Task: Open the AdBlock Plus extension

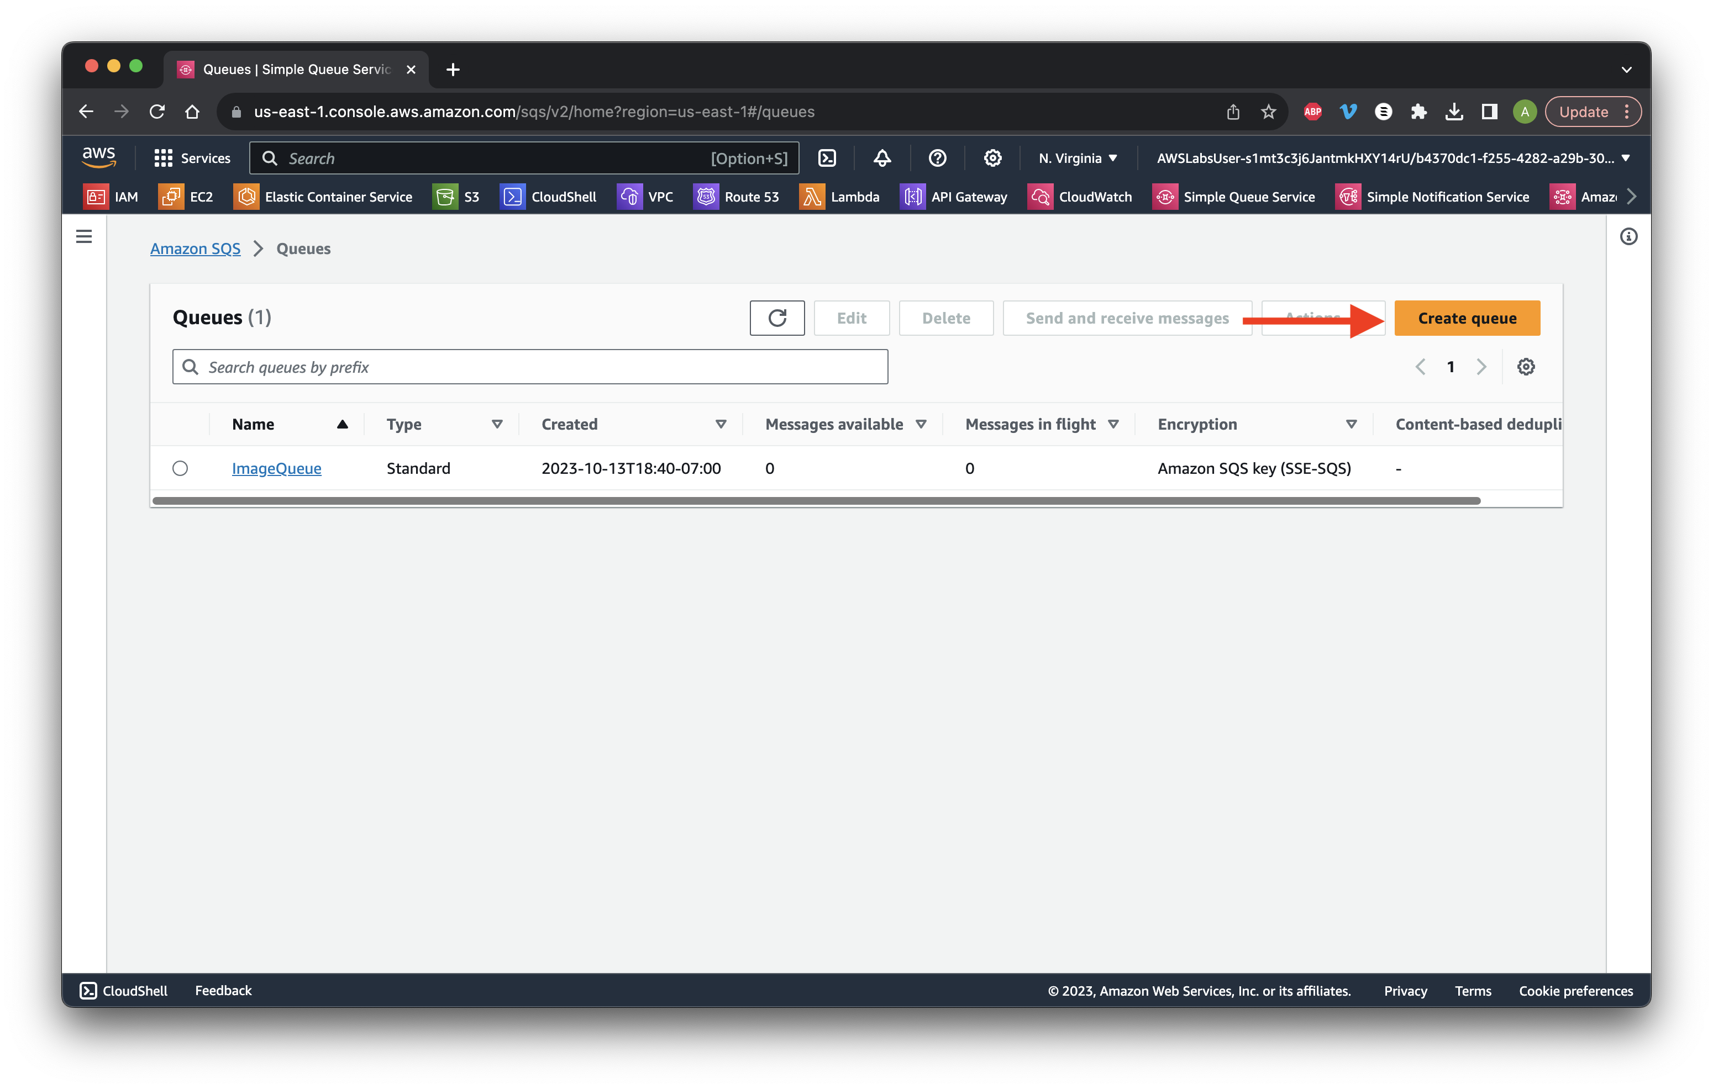Action: point(1312,112)
